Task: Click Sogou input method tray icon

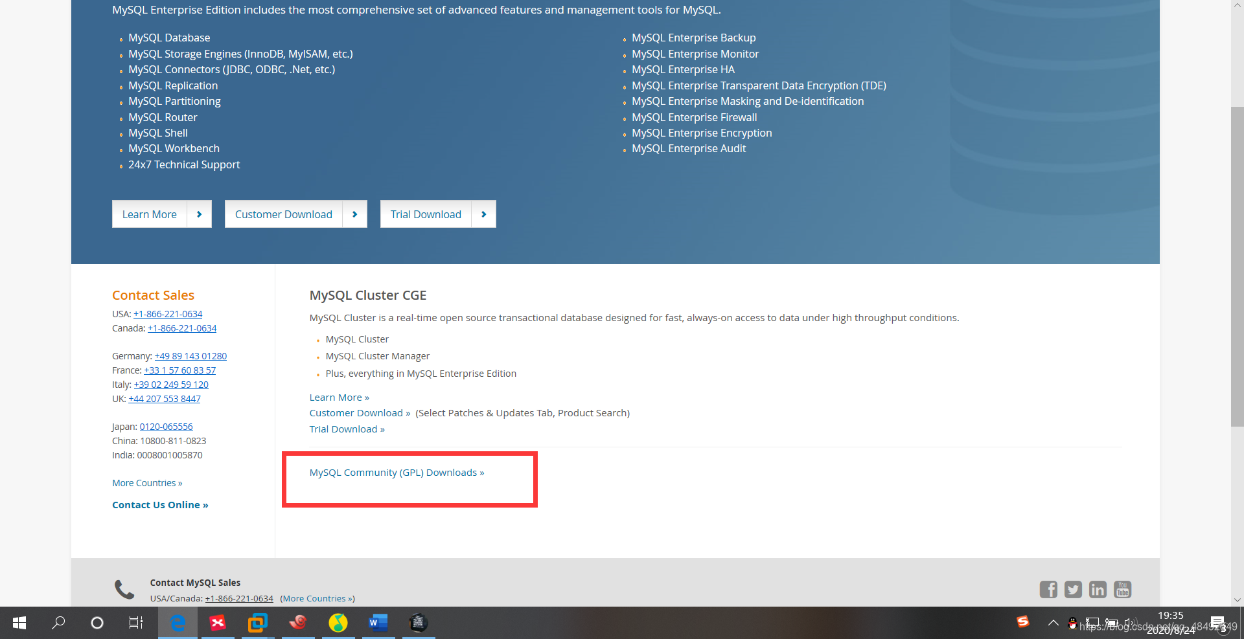Action: tap(1023, 622)
